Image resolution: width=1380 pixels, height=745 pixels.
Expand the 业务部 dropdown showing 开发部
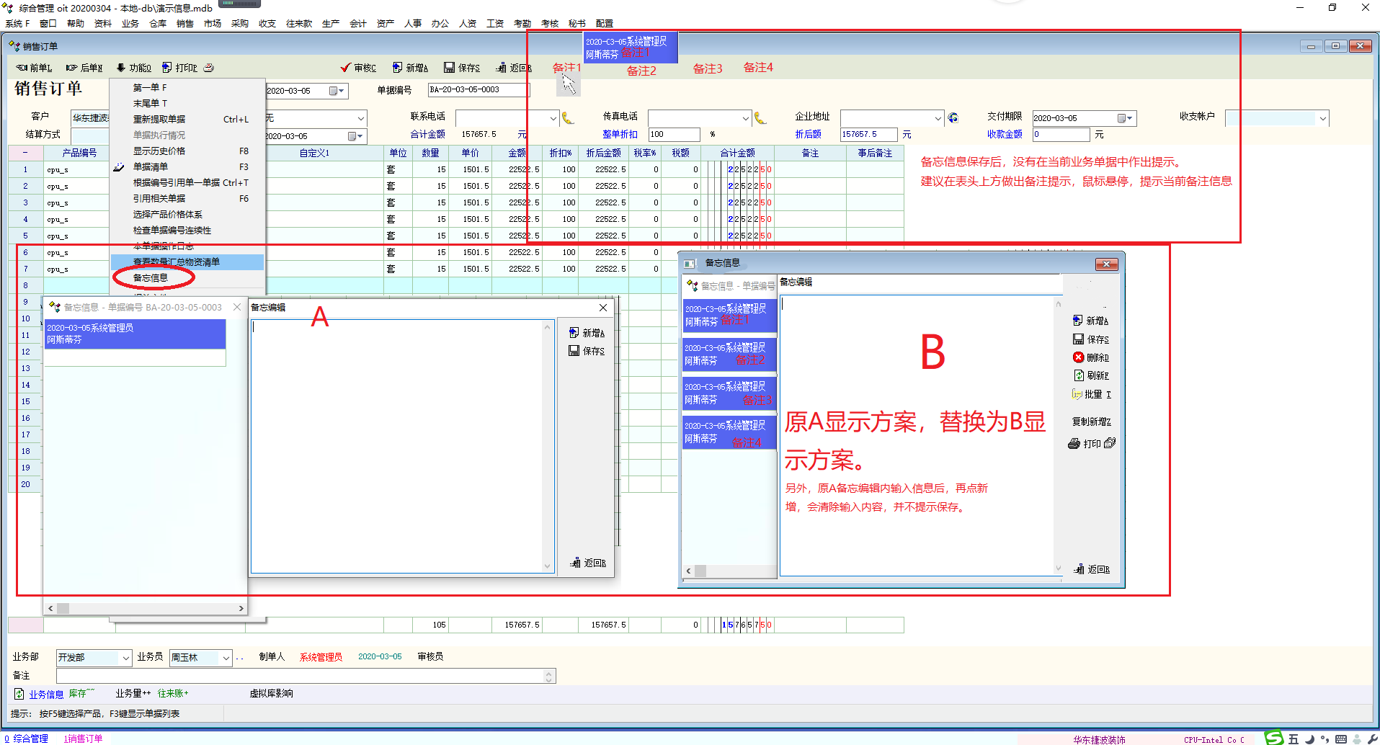pyautogui.click(x=126, y=658)
